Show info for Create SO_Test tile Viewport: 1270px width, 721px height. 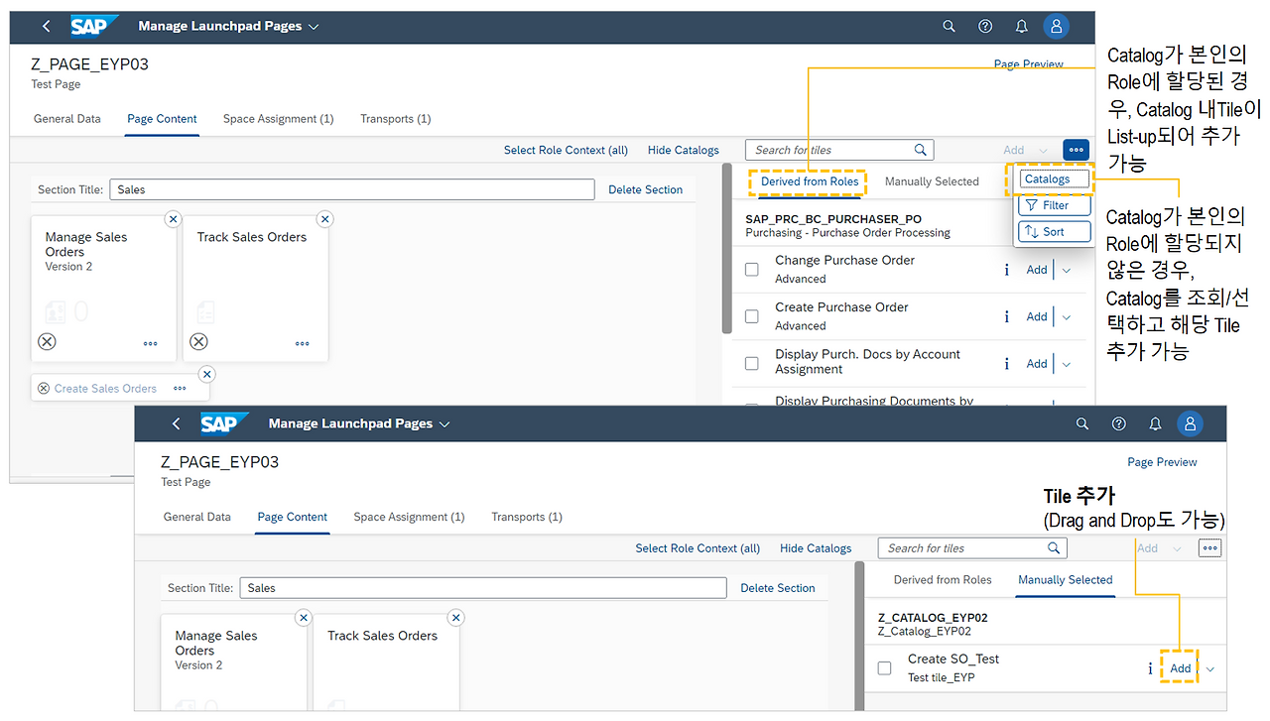[x=1151, y=668]
